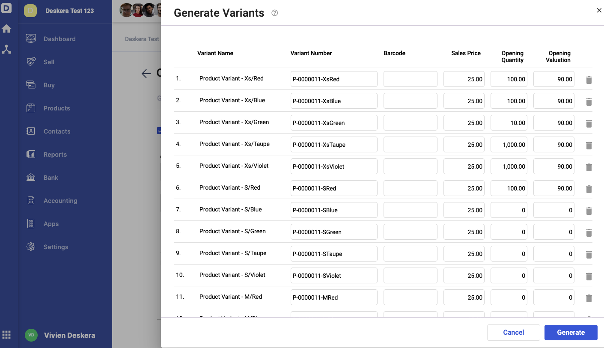Click the Deskera D logo
The height and width of the screenshot is (348, 604).
point(6,7)
